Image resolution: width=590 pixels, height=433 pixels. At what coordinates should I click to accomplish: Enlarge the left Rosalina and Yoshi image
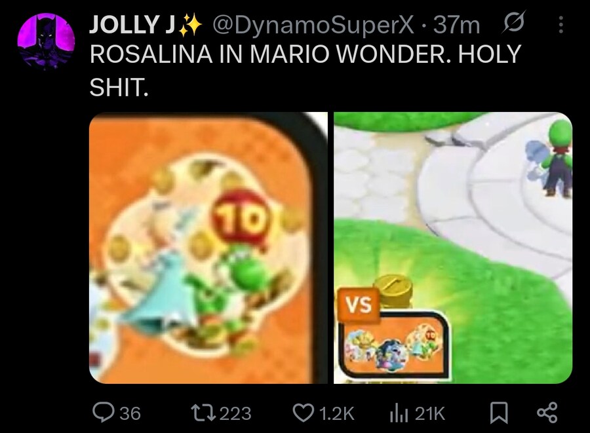pos(208,248)
